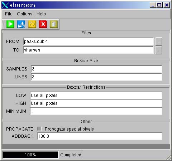Reset parameters with the yellow circular-arrow icon
Image resolution: width=172 pixels, height=161 pixels.
32,24
